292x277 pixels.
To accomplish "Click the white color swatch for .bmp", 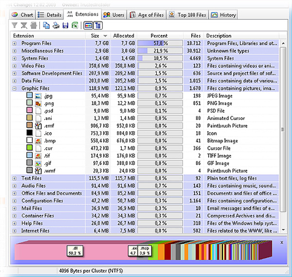I will [x=30, y=140].
